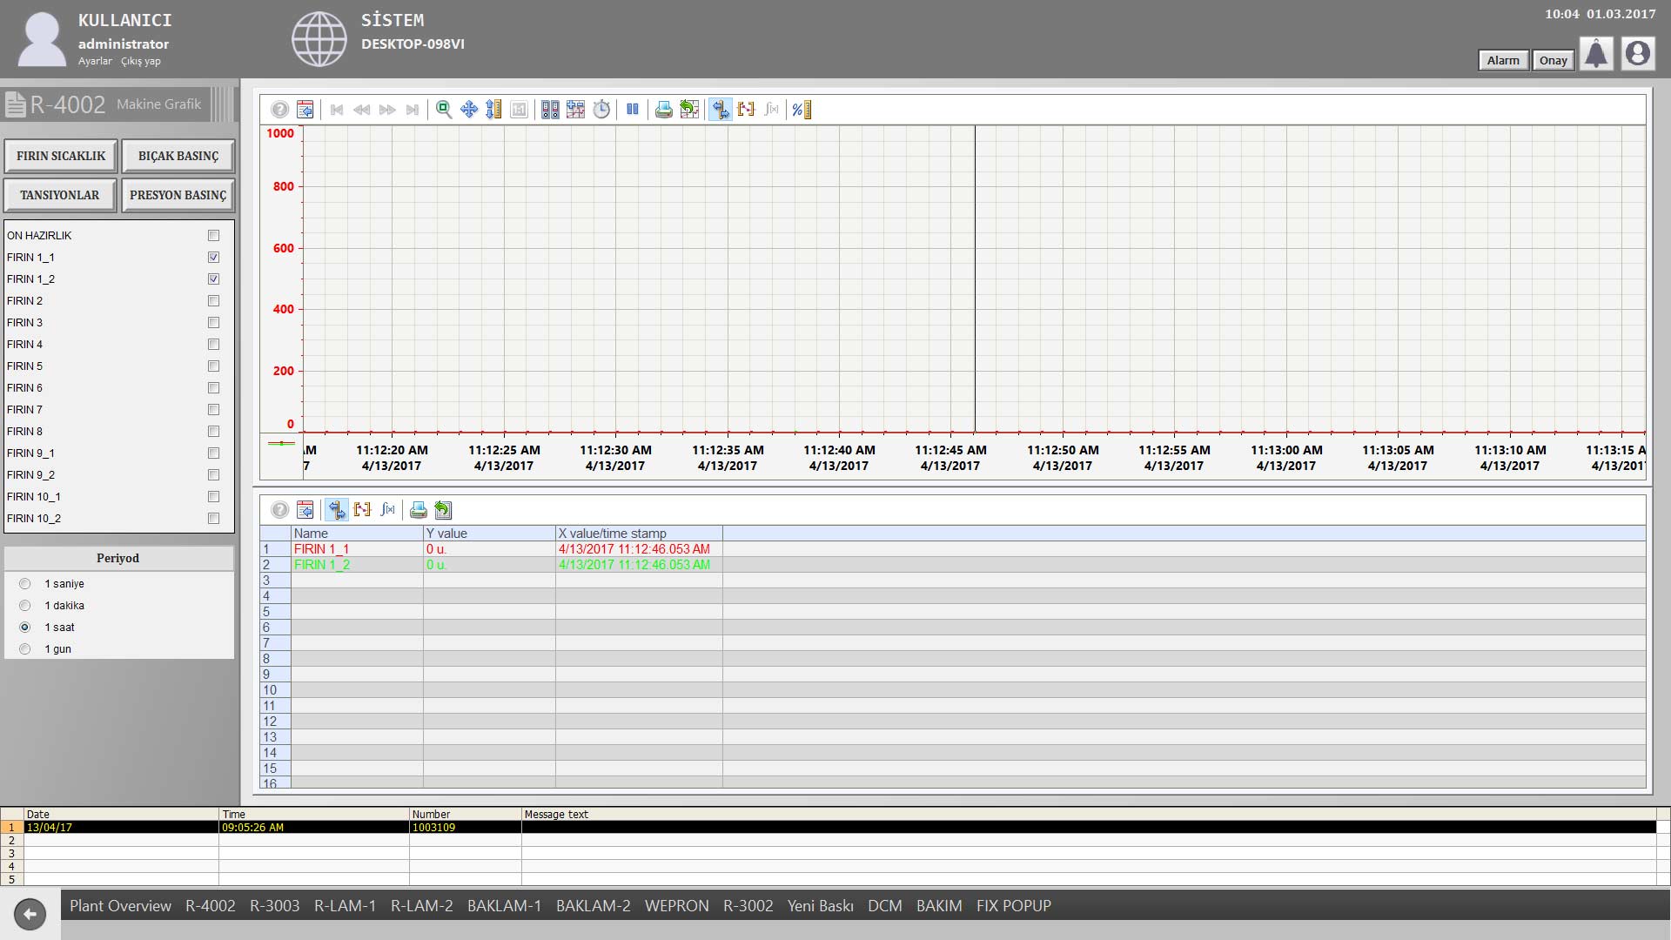This screenshot has width=1671, height=940.
Task: Click the zoom value axis ruler icon
Action: (x=493, y=110)
